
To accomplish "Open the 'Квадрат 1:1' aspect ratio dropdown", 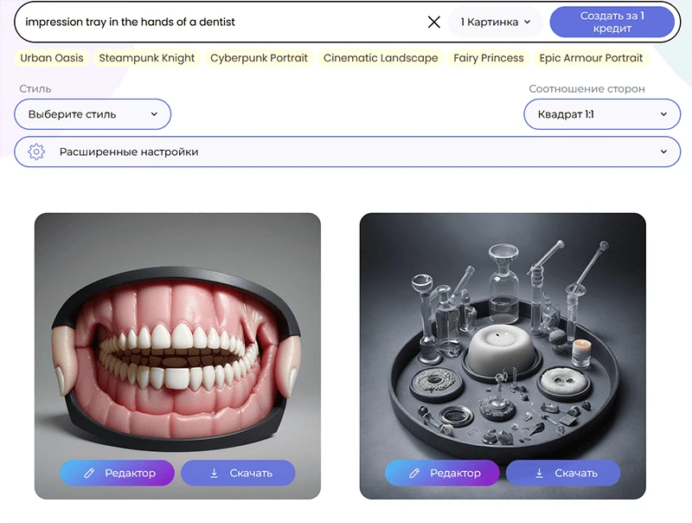I will coord(602,114).
